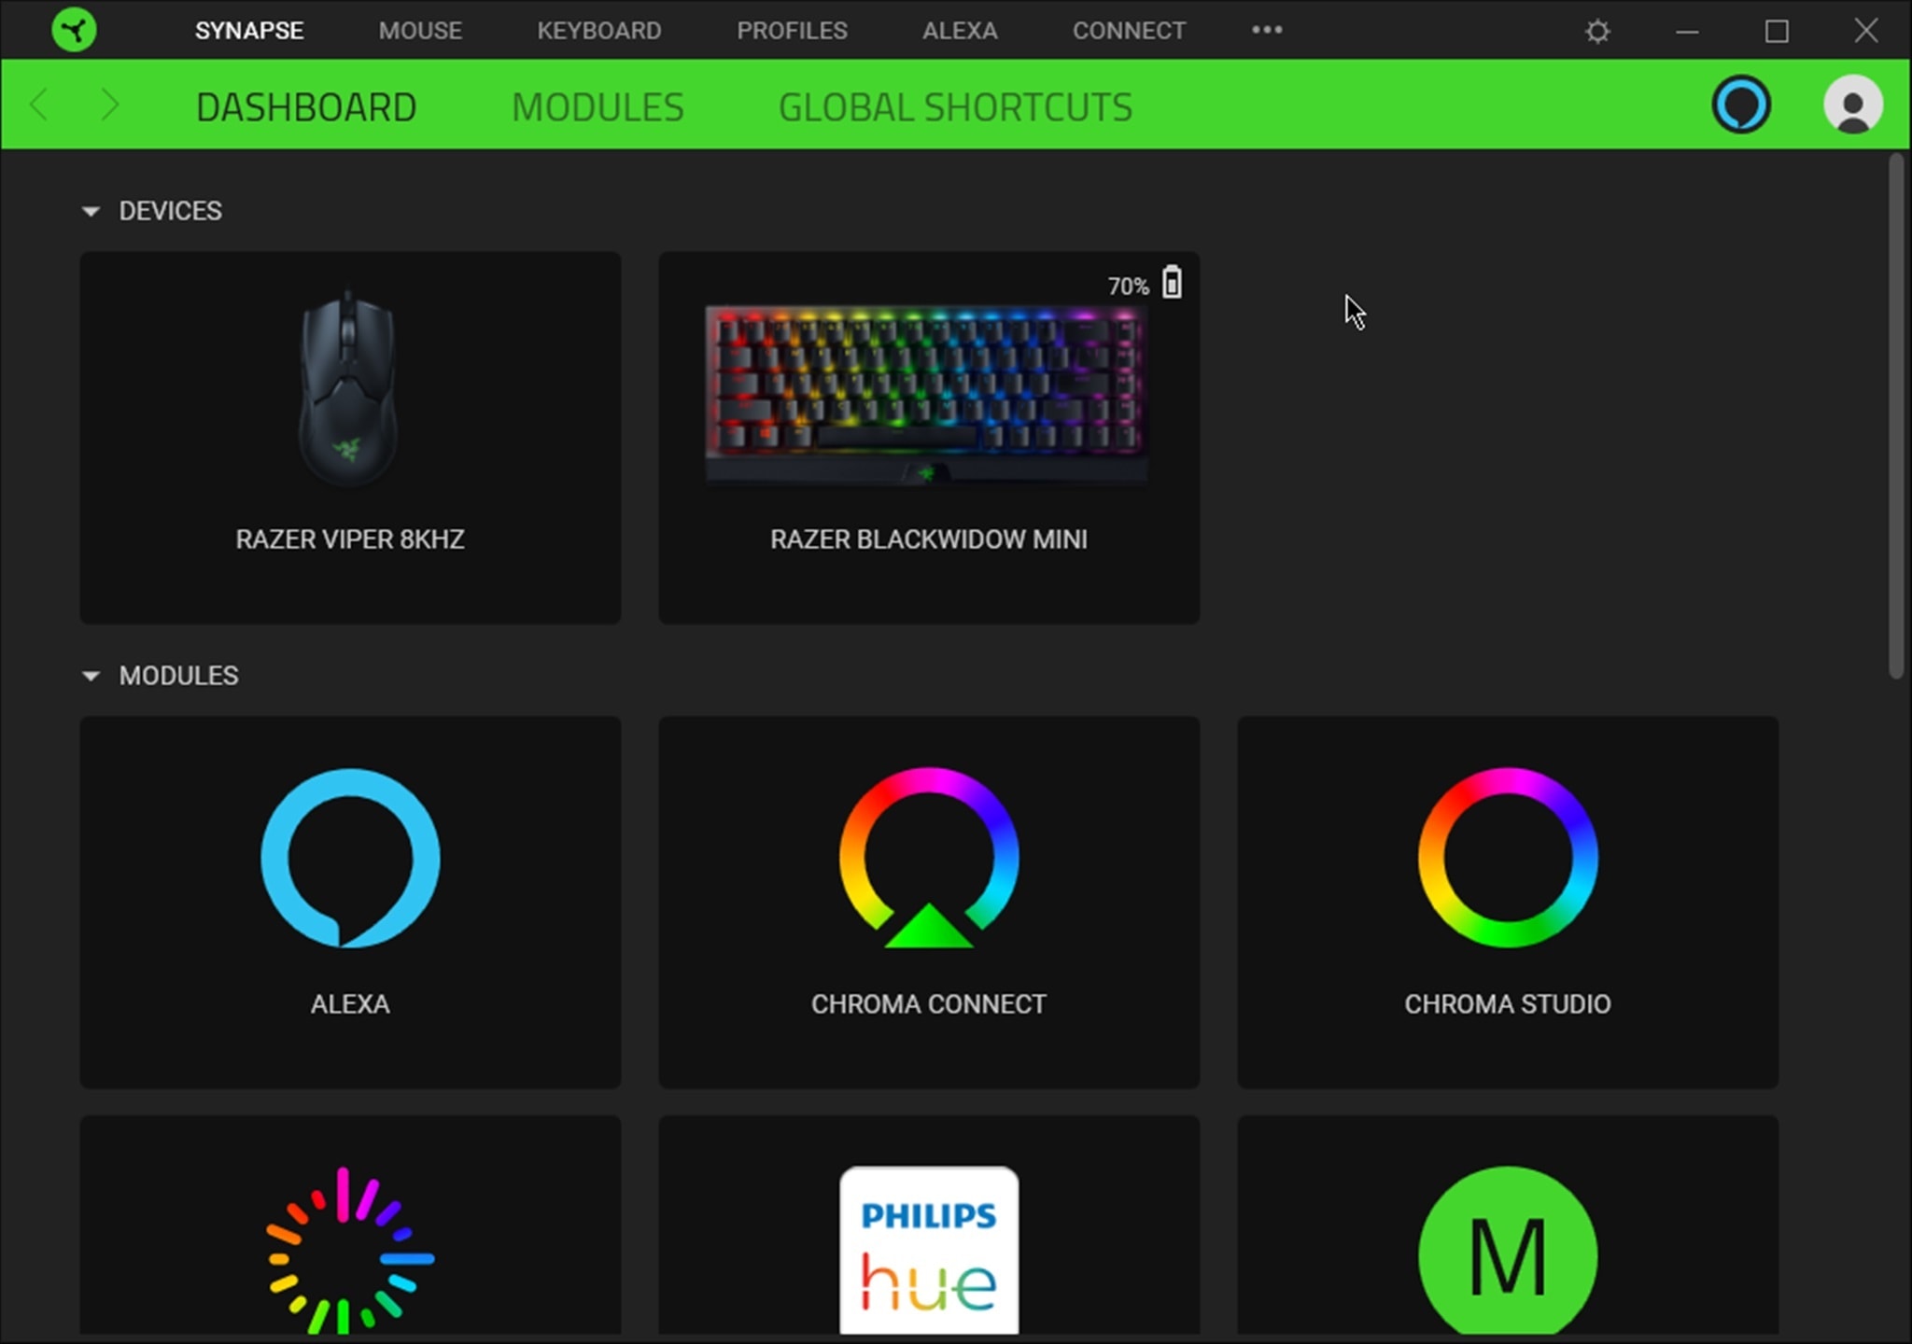Open the Alexa icon in green bar
This screenshot has width=1912, height=1344.
pos(1741,105)
